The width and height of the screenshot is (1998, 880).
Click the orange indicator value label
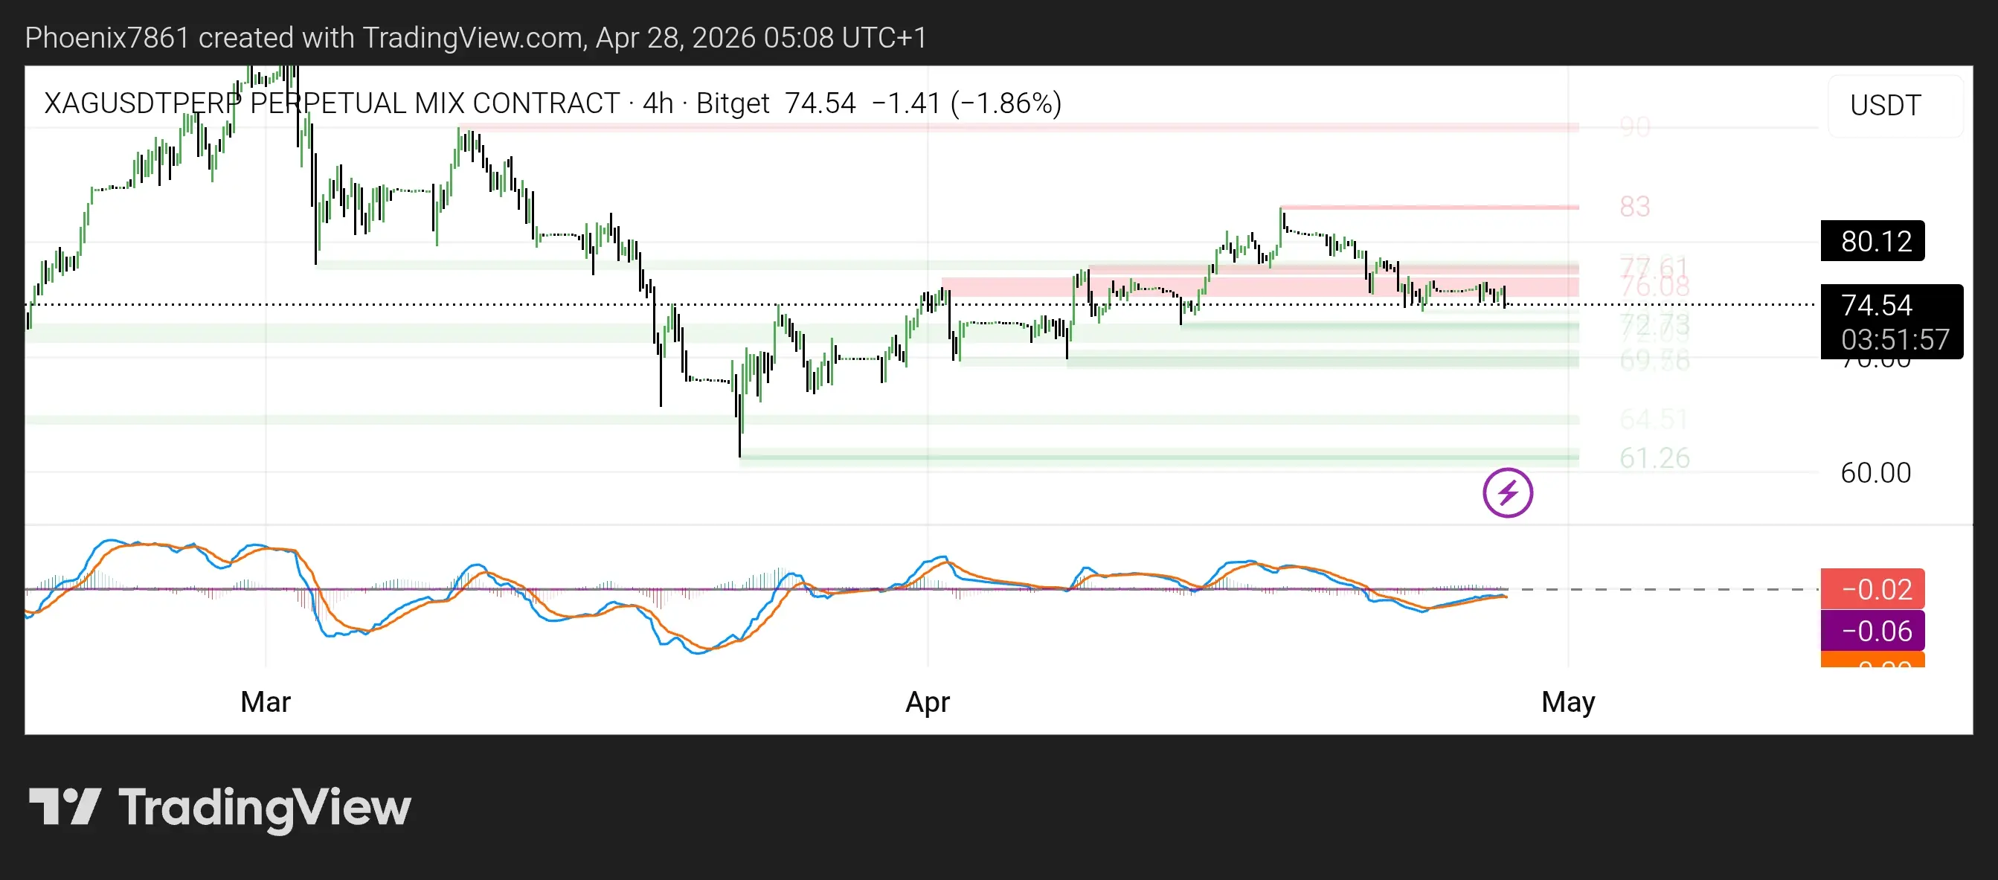pyautogui.click(x=1872, y=661)
